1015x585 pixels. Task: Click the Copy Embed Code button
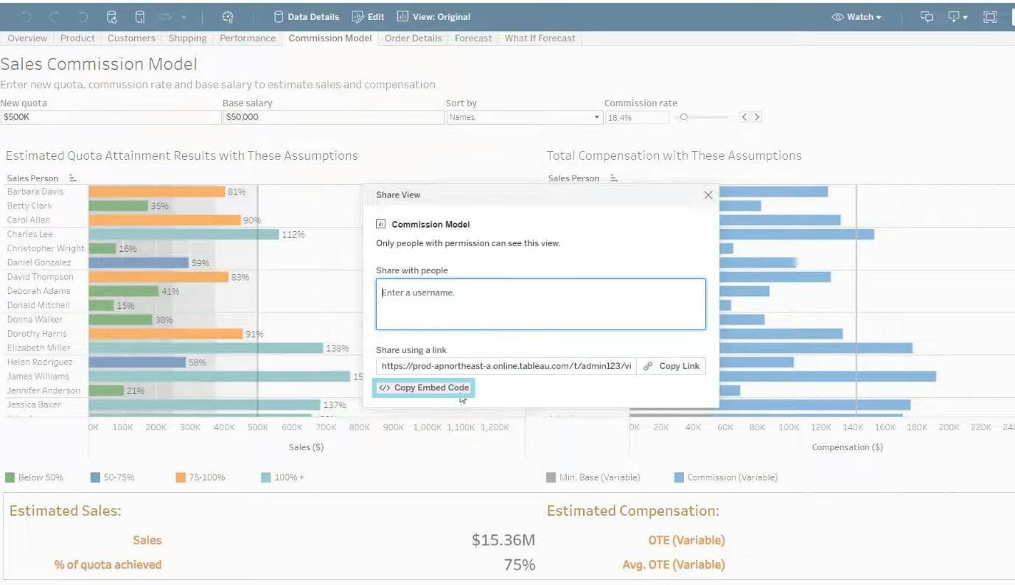pyautogui.click(x=424, y=388)
